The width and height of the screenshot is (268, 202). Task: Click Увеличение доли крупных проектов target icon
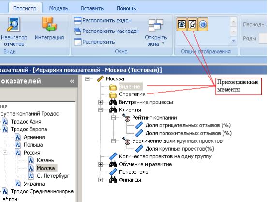coord(126,140)
